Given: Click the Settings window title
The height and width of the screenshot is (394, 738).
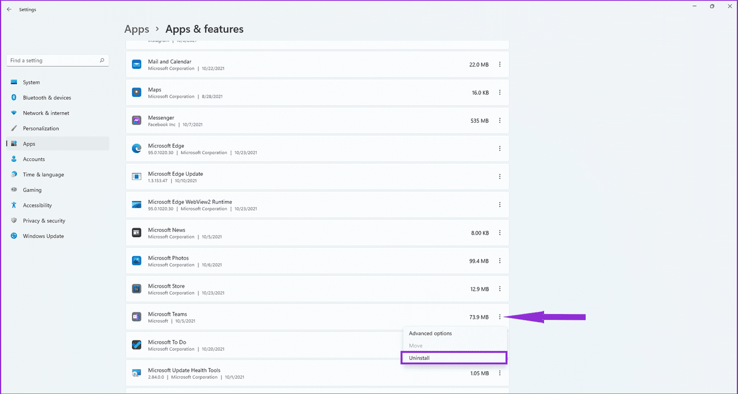Looking at the screenshot, I should point(28,10).
